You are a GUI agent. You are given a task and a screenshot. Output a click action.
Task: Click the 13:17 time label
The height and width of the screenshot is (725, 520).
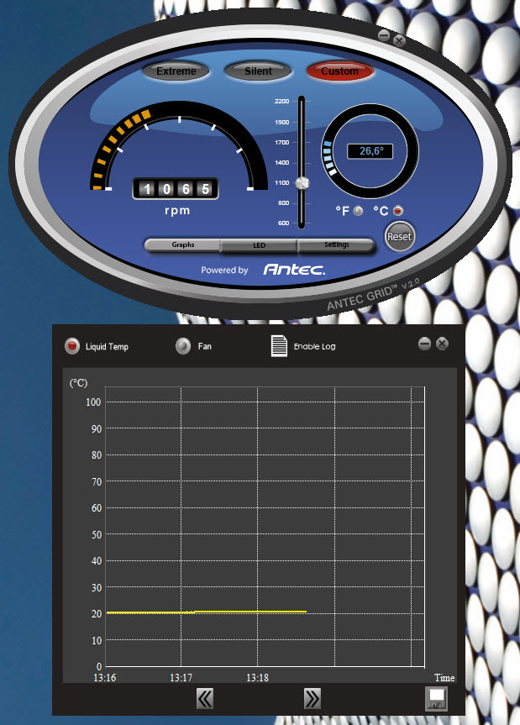coord(181,678)
